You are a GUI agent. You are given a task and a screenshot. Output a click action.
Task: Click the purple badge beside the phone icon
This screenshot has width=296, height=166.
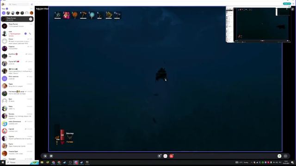point(25,34)
